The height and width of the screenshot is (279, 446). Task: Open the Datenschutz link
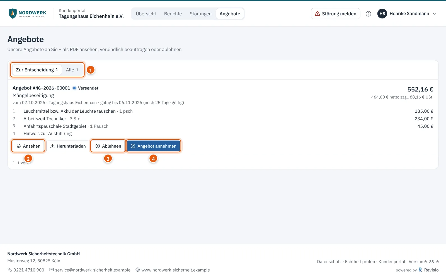coord(329,262)
